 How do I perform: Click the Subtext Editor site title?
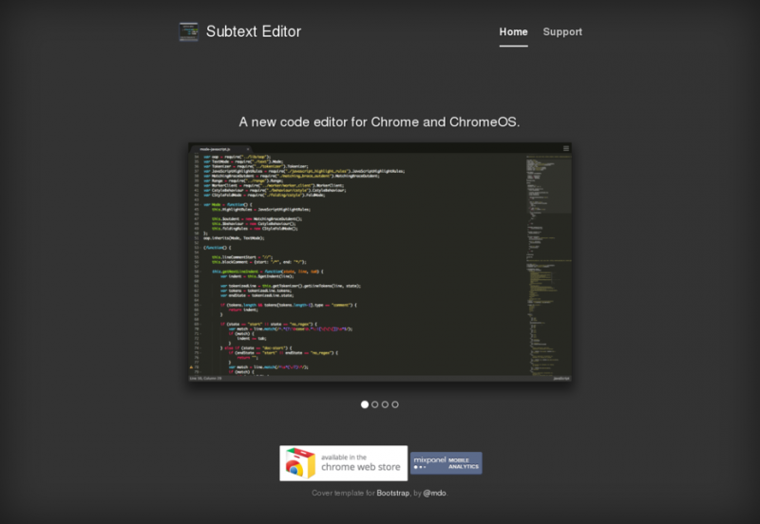254,31
